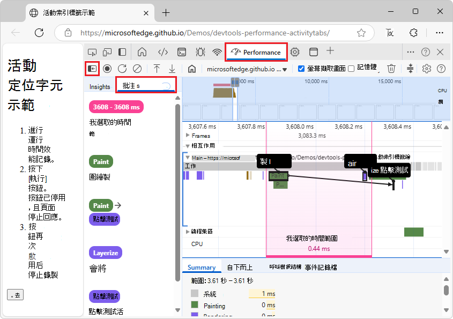Image resolution: width=453 pixels, height=319 pixels.
Task: Select the 批注 sidebar tab
Action: [146, 86]
